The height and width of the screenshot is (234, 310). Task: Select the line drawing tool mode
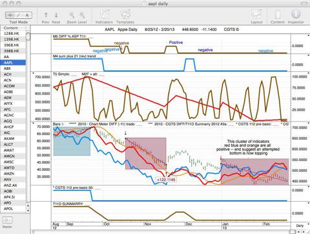(x=19, y=15)
